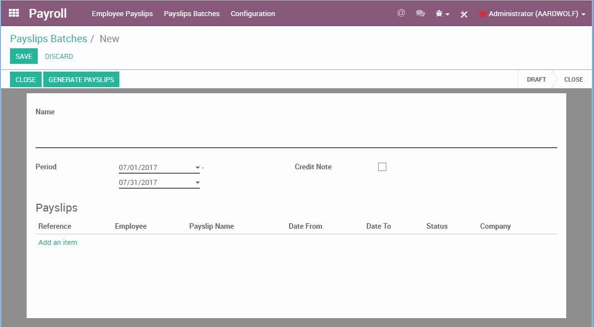Image resolution: width=594 pixels, height=327 pixels.
Task: Open the bug debug tools menu
Action: click(x=442, y=14)
